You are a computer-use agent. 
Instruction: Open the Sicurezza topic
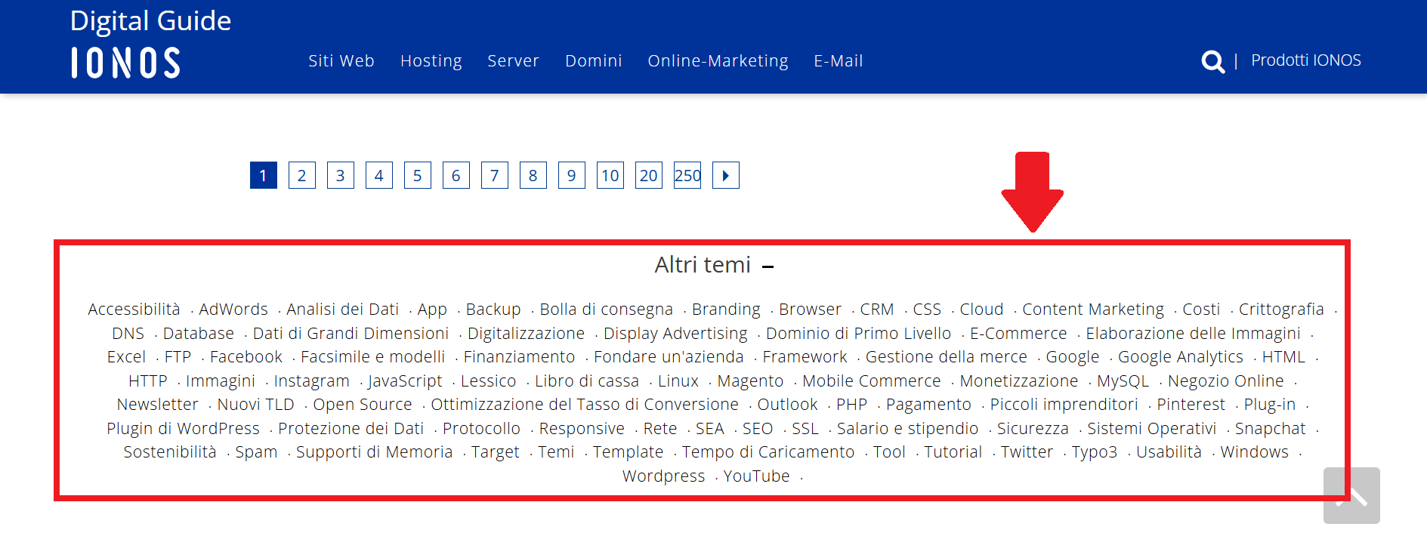1033,428
